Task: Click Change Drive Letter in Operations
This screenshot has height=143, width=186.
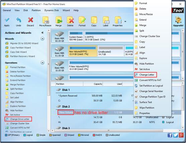Action: [x=20, y=119]
